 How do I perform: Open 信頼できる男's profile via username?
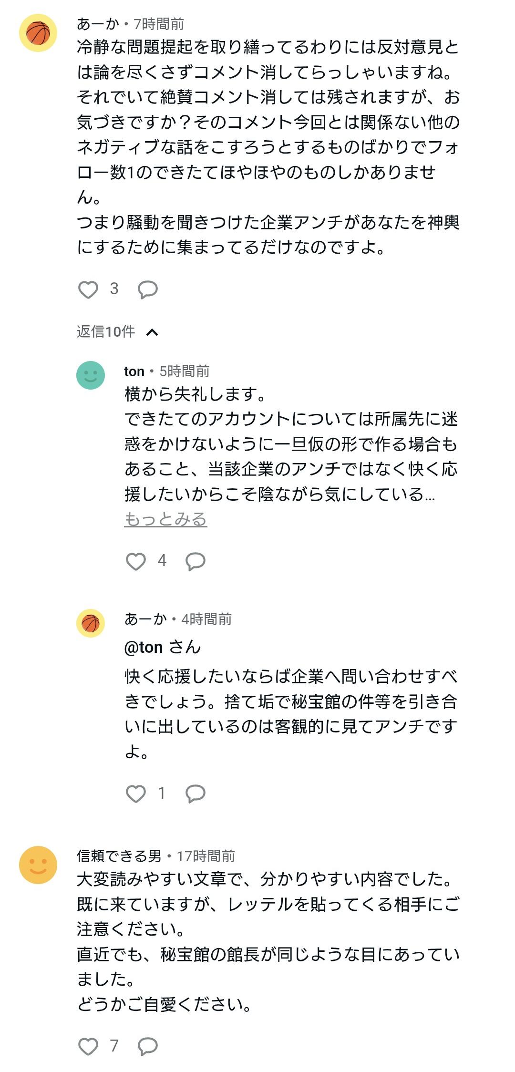click(119, 856)
